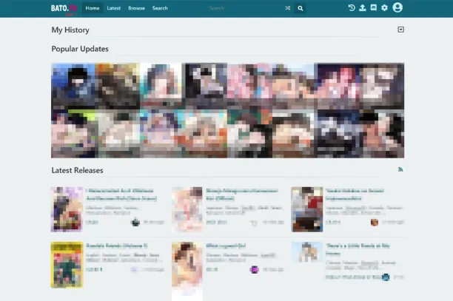Open site settings gear icon
Viewport: 453px width, 301px height.
[x=384, y=8]
